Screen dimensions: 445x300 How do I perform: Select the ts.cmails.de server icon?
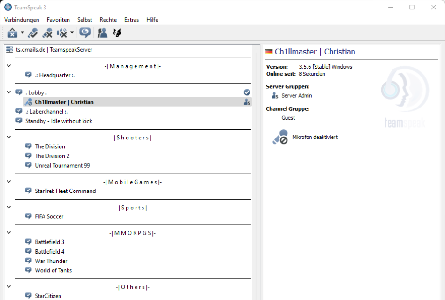click(9, 49)
